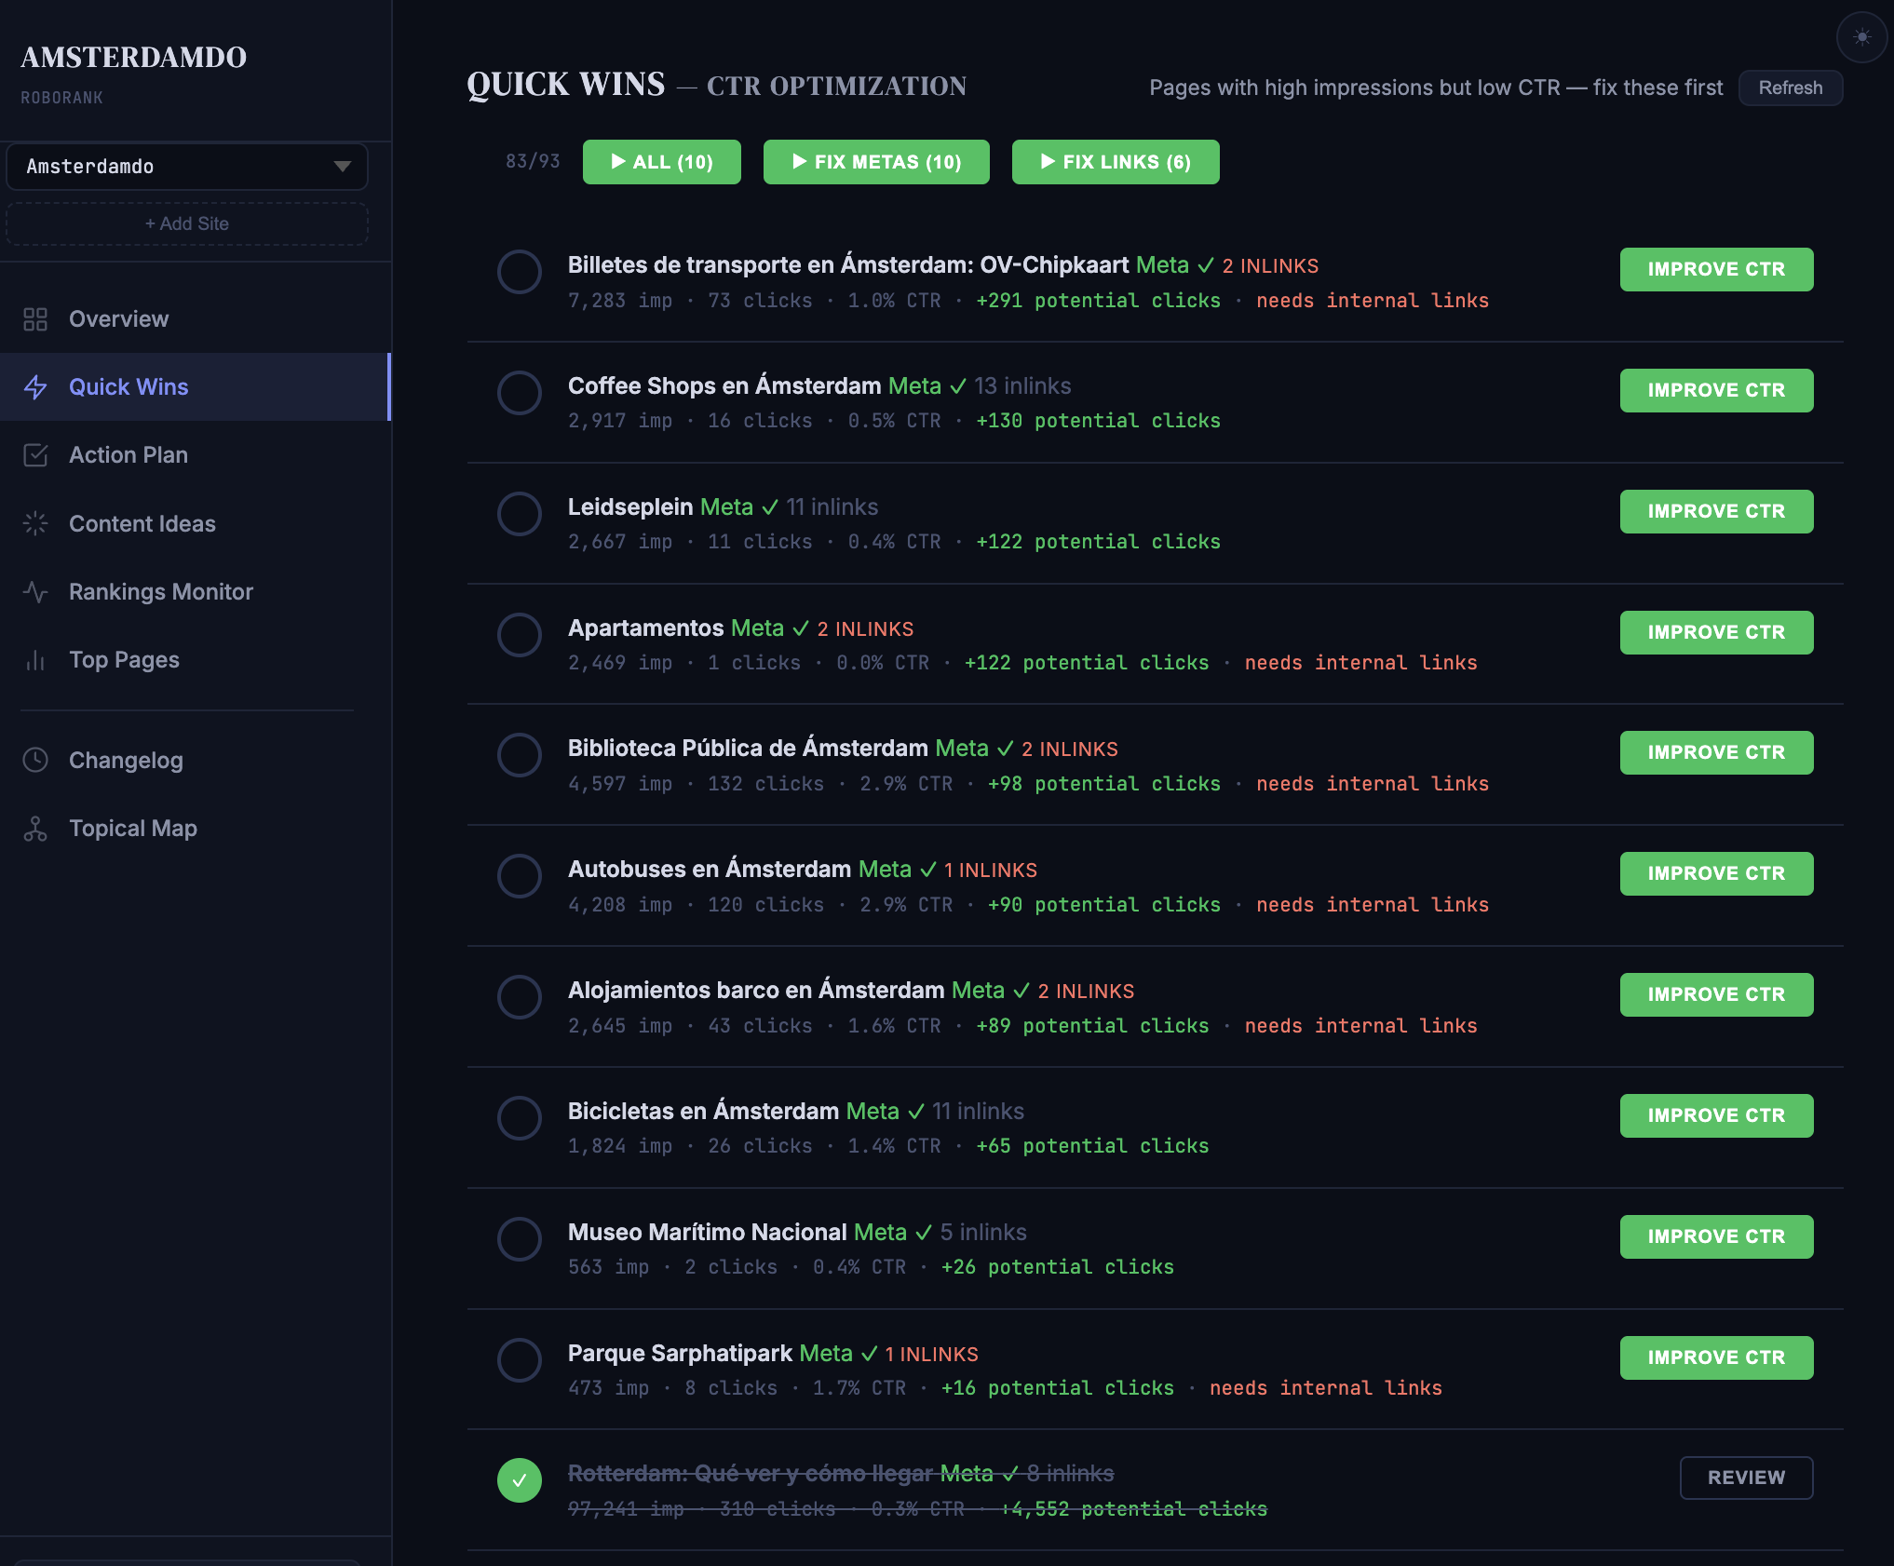Run FIX METAS (10) batch

(x=876, y=162)
